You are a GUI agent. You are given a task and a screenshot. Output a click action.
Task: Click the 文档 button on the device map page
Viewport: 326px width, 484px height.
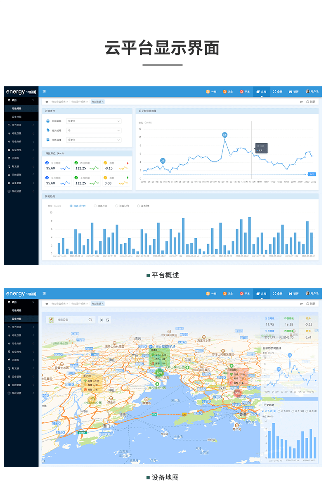261,294
